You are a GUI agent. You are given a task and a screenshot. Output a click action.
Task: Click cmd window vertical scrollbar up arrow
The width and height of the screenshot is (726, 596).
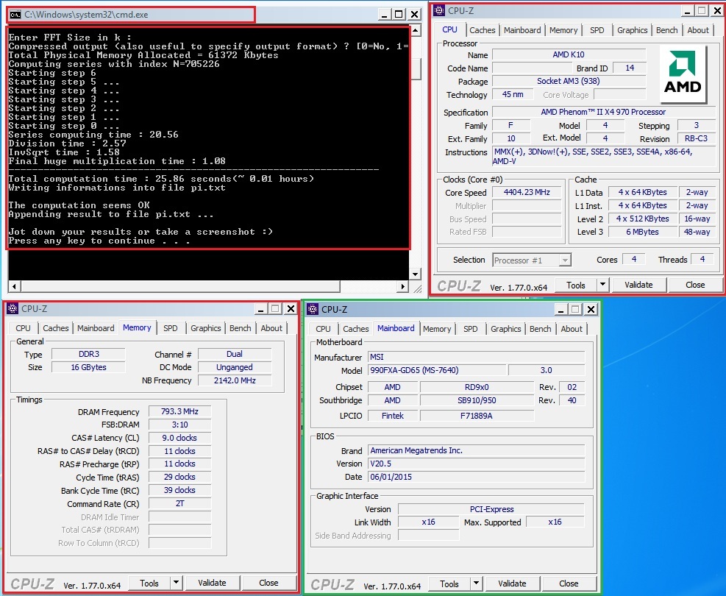(416, 31)
